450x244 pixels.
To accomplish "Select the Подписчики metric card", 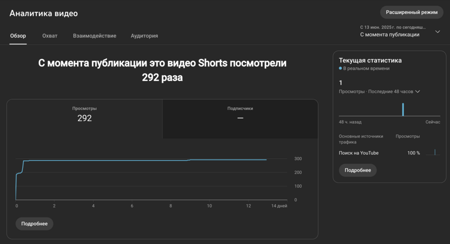I will pyautogui.click(x=240, y=119).
